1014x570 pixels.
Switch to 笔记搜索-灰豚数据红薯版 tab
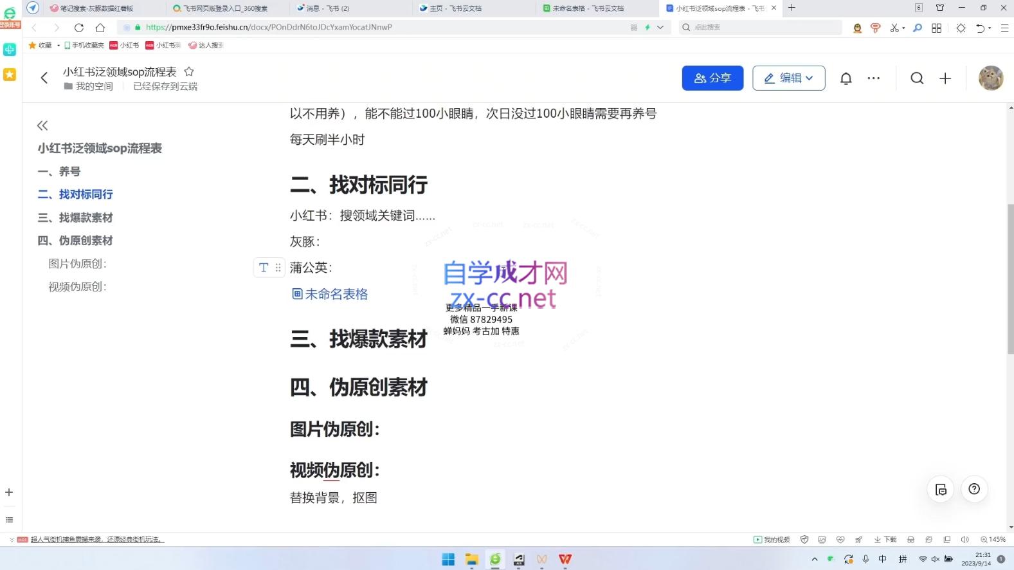tap(98, 8)
